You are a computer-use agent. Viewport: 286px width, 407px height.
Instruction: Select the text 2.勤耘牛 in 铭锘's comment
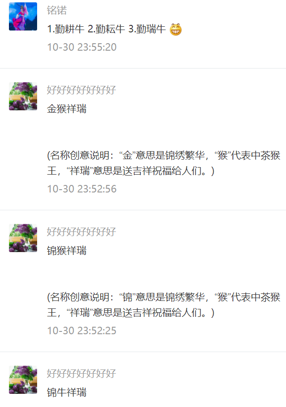coord(106,29)
